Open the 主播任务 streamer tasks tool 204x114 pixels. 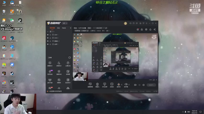[68, 64]
